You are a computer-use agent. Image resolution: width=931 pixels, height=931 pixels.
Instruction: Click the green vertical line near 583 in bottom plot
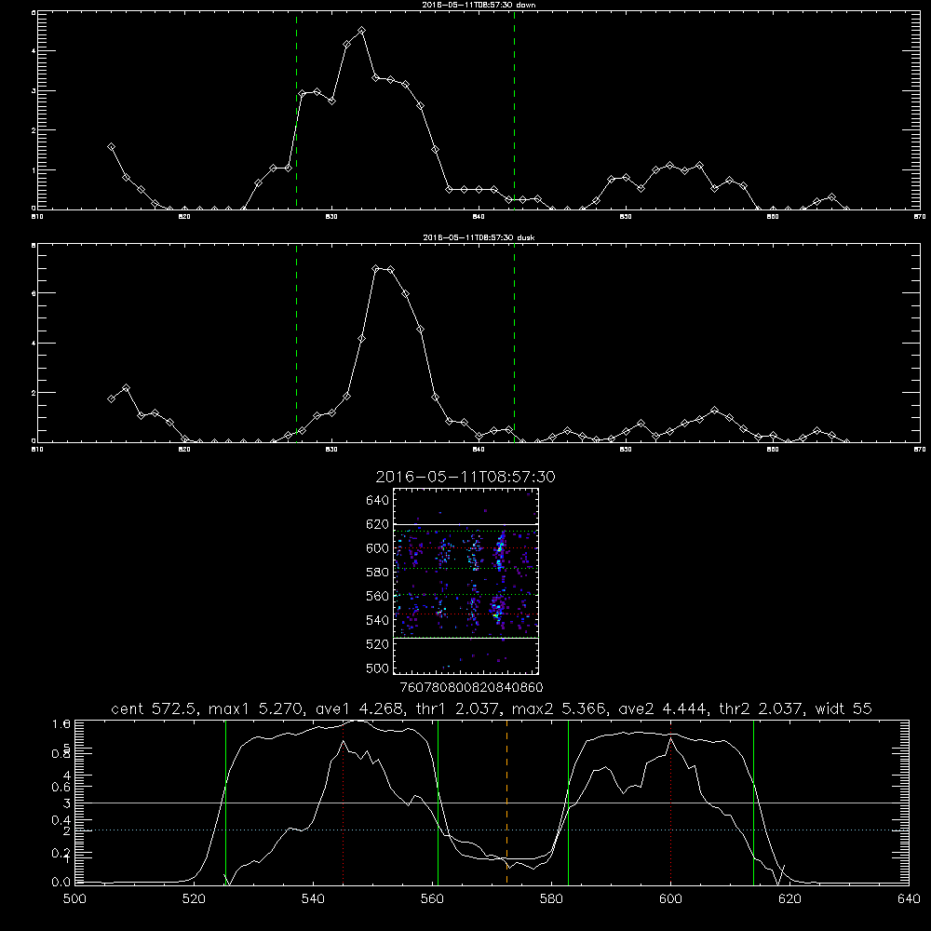(x=568, y=803)
